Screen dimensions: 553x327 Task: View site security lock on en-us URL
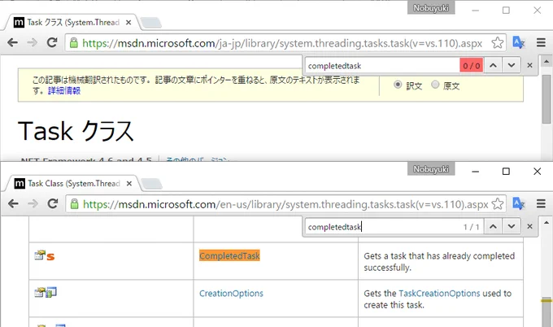point(74,203)
